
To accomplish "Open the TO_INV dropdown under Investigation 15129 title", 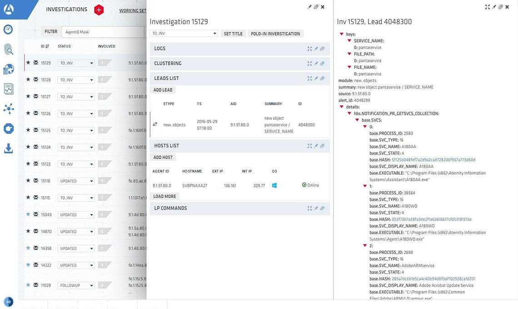I will pyautogui.click(x=184, y=34).
